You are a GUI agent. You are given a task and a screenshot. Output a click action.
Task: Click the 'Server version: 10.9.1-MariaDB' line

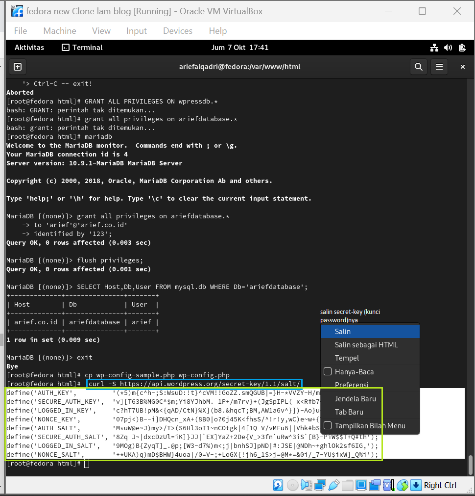[95, 163]
